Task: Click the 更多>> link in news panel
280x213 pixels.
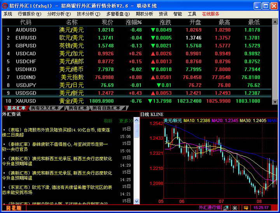Action: tap(126, 121)
